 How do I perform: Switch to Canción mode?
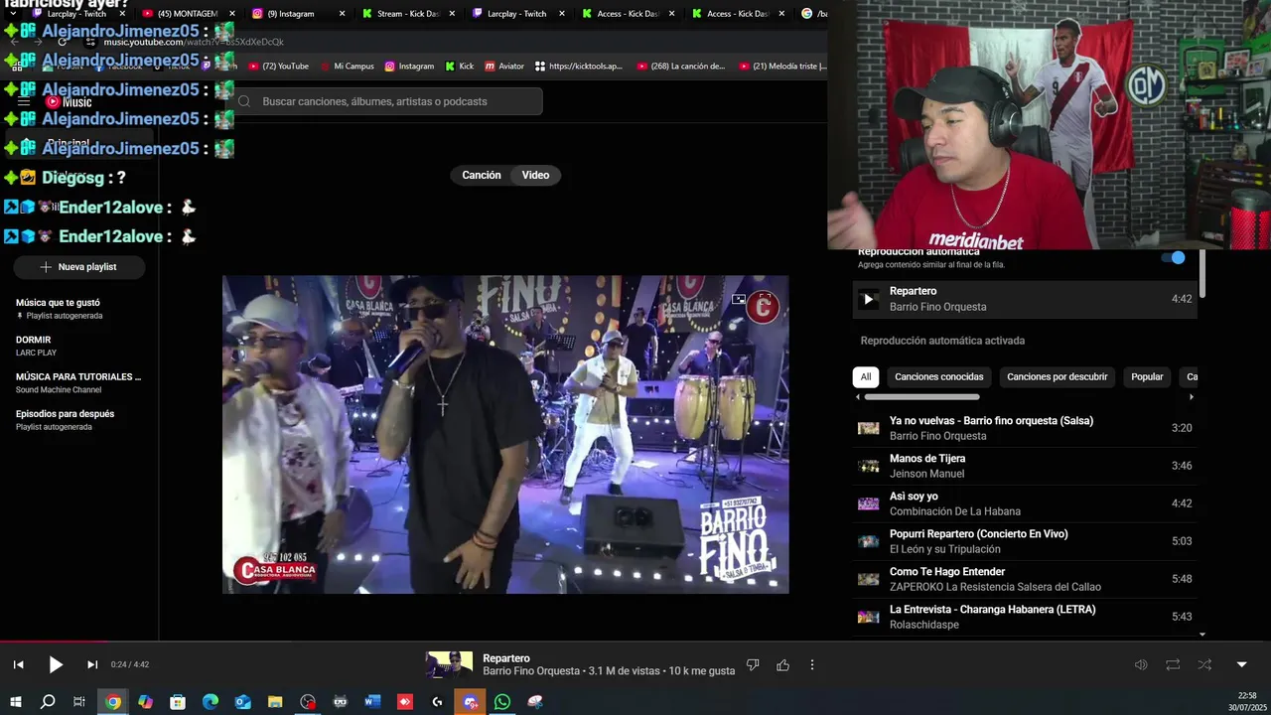tap(482, 175)
